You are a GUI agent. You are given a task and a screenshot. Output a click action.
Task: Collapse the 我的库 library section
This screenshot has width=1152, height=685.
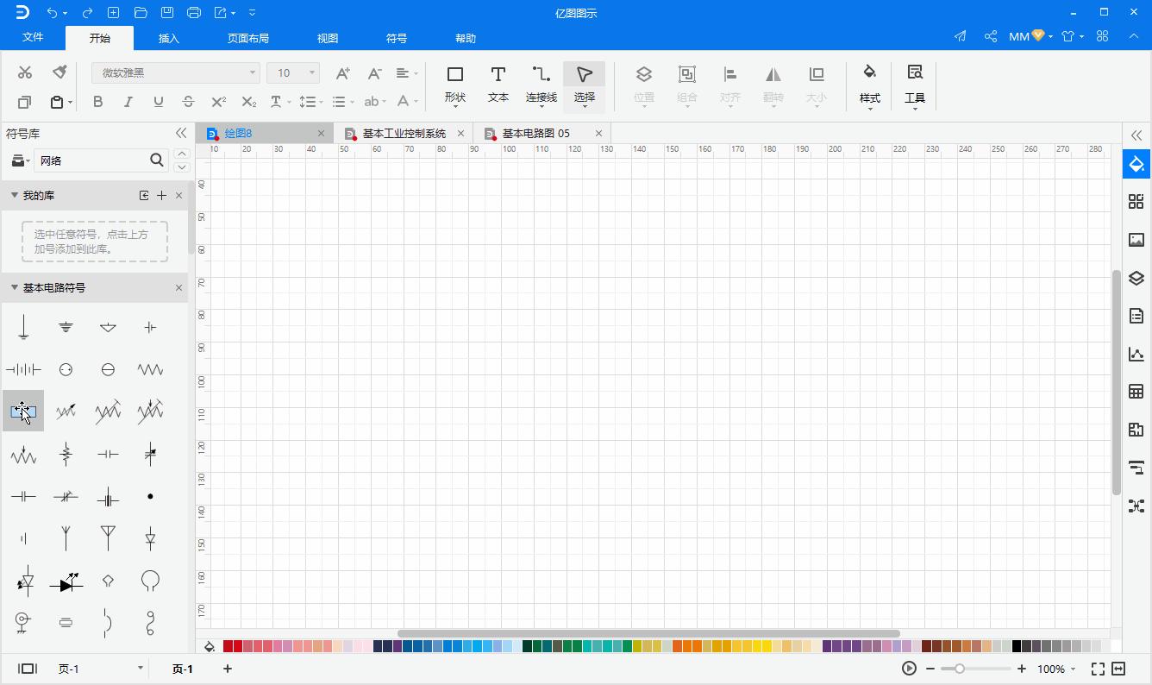tap(15, 195)
